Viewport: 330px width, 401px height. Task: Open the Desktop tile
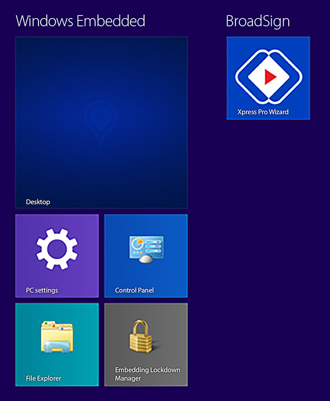101,122
